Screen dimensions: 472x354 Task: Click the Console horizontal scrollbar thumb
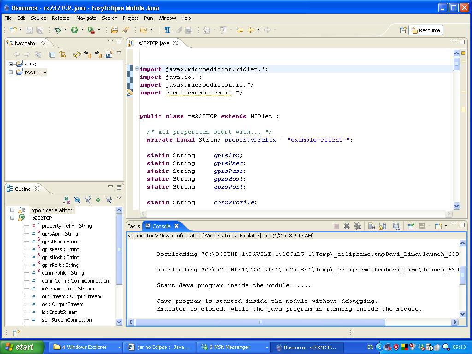point(260,322)
